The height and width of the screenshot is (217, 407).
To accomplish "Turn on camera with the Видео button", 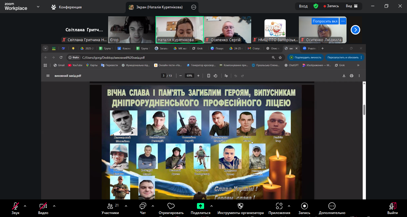I will 43,208.
